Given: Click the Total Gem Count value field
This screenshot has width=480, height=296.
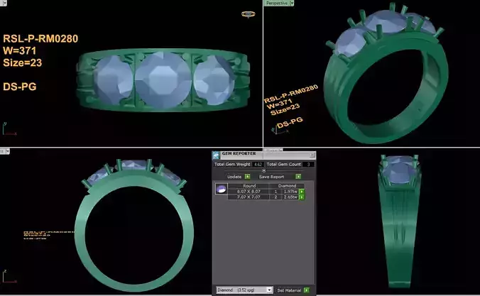Looking at the screenshot, I should (x=308, y=165).
